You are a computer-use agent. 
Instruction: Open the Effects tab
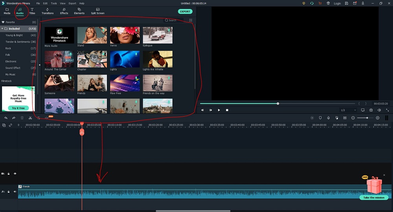[x=64, y=11]
